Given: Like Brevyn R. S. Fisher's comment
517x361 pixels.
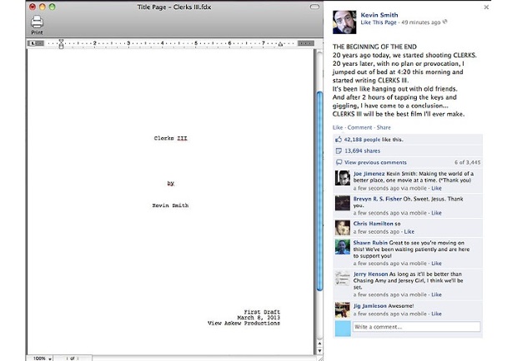Looking at the screenshot, I should click(x=437, y=213).
